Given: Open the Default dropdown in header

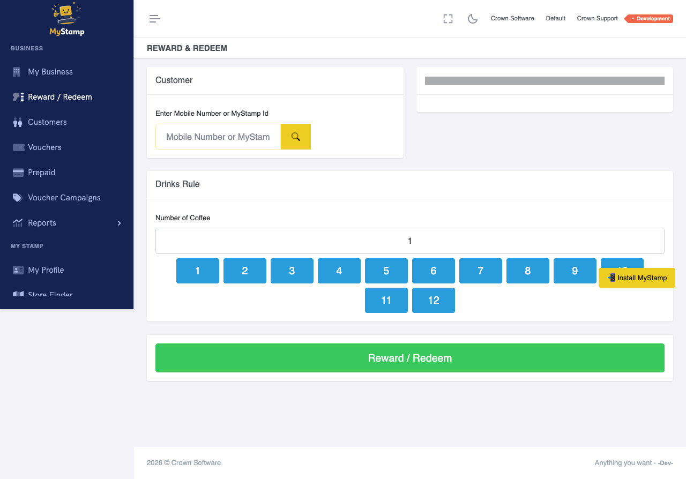Looking at the screenshot, I should pos(556,18).
